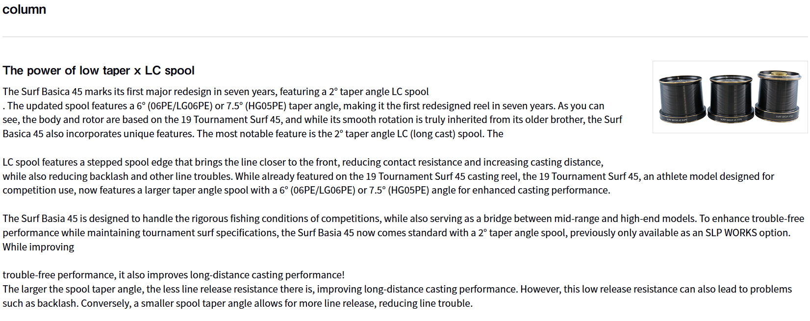Click the rightmost spool with the gold top
810x321 pixels.
[779, 96]
